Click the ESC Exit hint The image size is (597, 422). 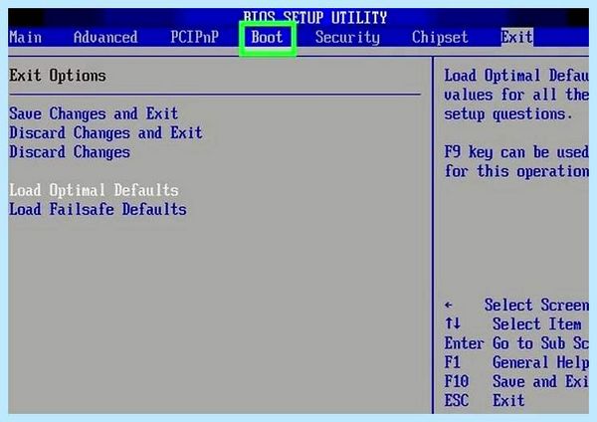485,400
